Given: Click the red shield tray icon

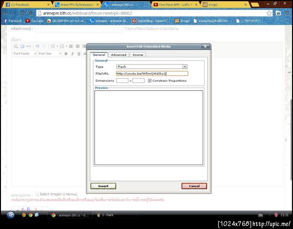Looking at the screenshot, I should tap(276, 215).
